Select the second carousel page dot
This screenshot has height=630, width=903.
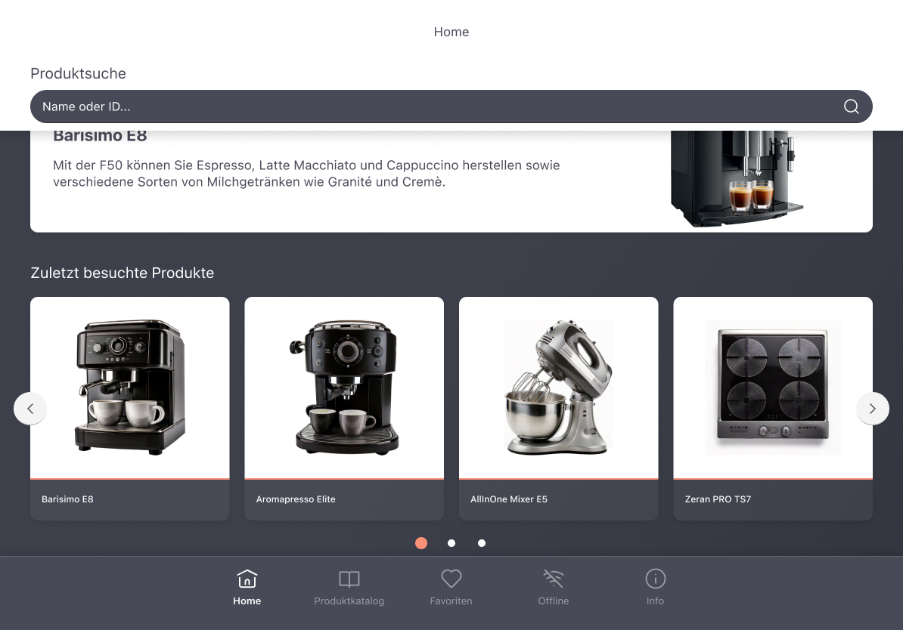451,543
